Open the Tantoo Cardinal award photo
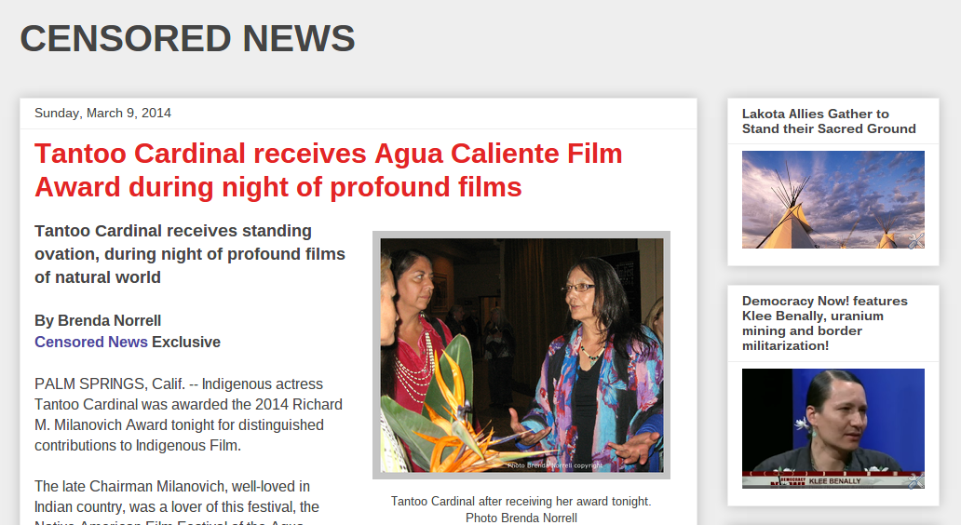 [521, 356]
